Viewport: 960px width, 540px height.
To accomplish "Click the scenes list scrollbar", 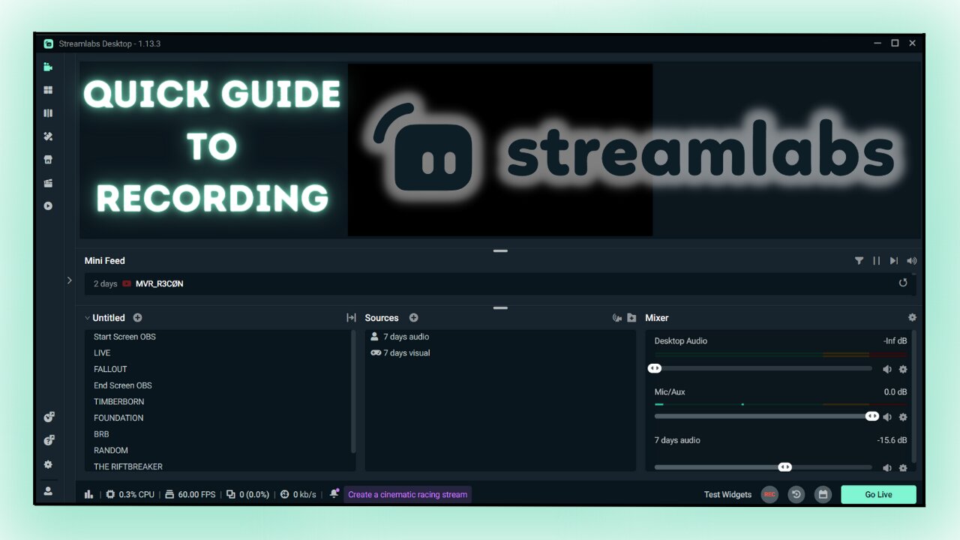I will pos(353,391).
